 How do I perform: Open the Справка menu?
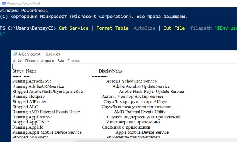[74, 61]
